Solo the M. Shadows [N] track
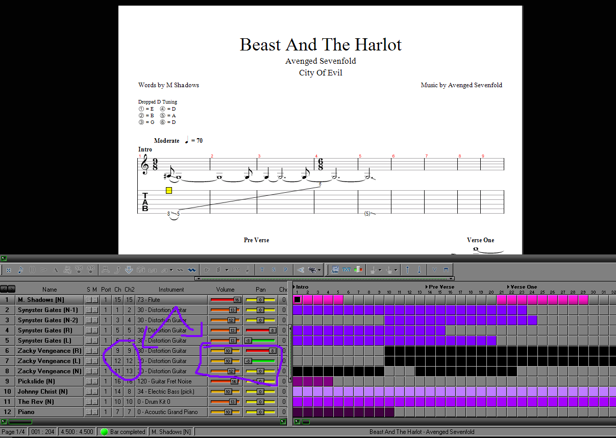Screen dimensions: 616x438 (x=89, y=300)
